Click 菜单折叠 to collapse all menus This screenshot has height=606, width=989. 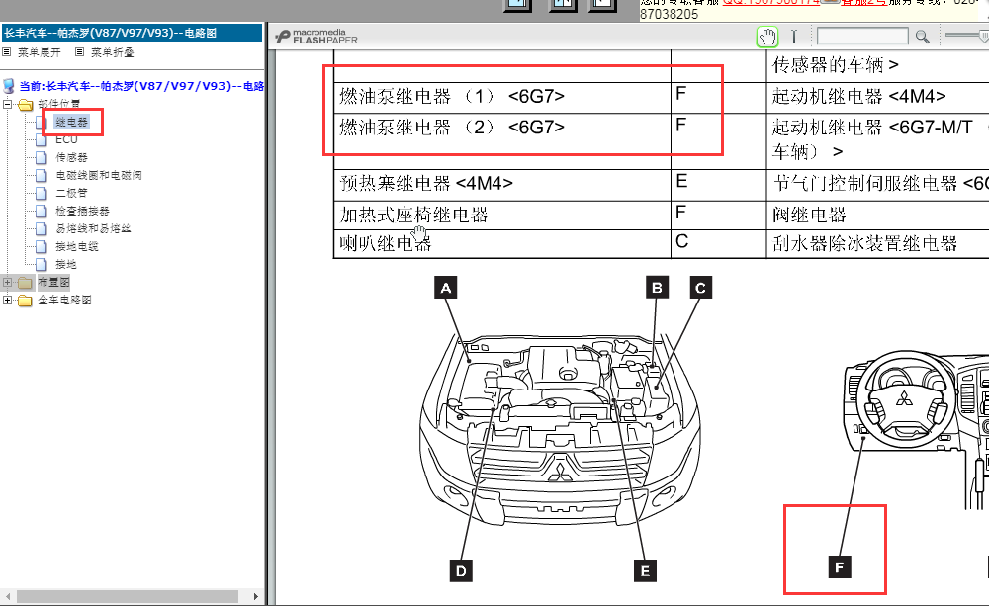pyautogui.click(x=113, y=52)
